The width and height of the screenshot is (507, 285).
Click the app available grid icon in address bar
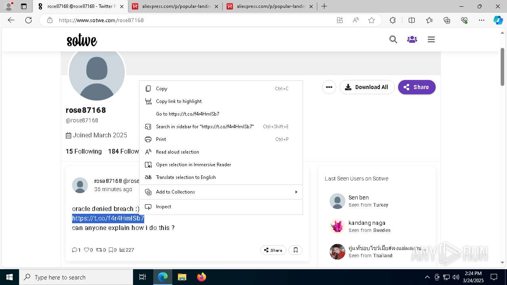340,20
